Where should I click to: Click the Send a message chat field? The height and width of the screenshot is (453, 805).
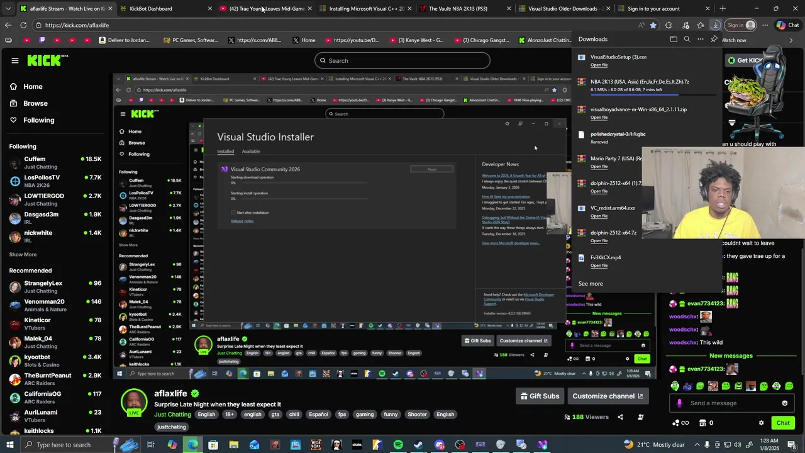point(731,403)
